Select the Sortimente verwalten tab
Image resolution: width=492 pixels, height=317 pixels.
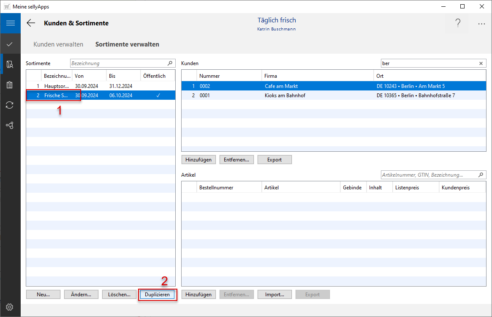pos(127,44)
